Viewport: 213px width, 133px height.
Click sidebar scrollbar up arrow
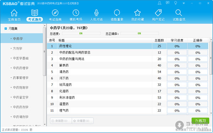[x=45, y=26]
